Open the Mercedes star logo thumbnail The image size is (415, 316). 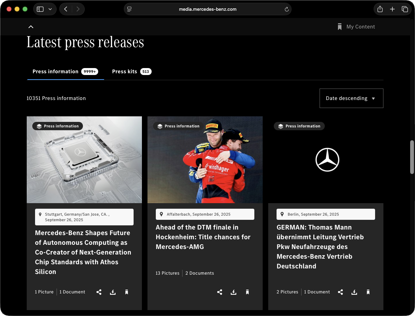pyautogui.click(x=327, y=160)
